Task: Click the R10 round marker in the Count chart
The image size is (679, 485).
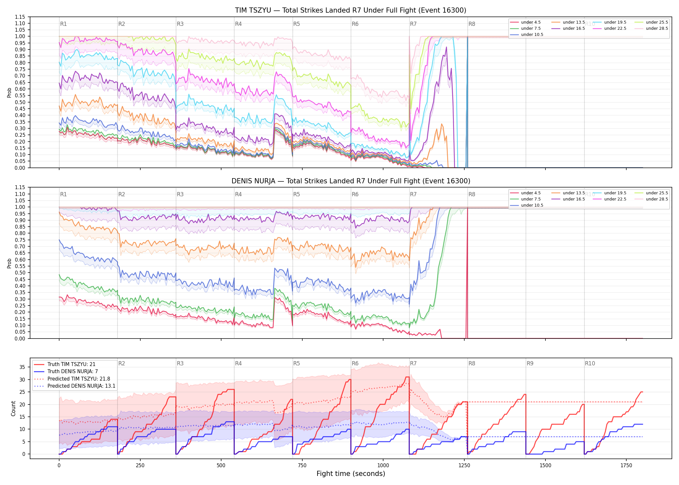Action: click(x=590, y=363)
